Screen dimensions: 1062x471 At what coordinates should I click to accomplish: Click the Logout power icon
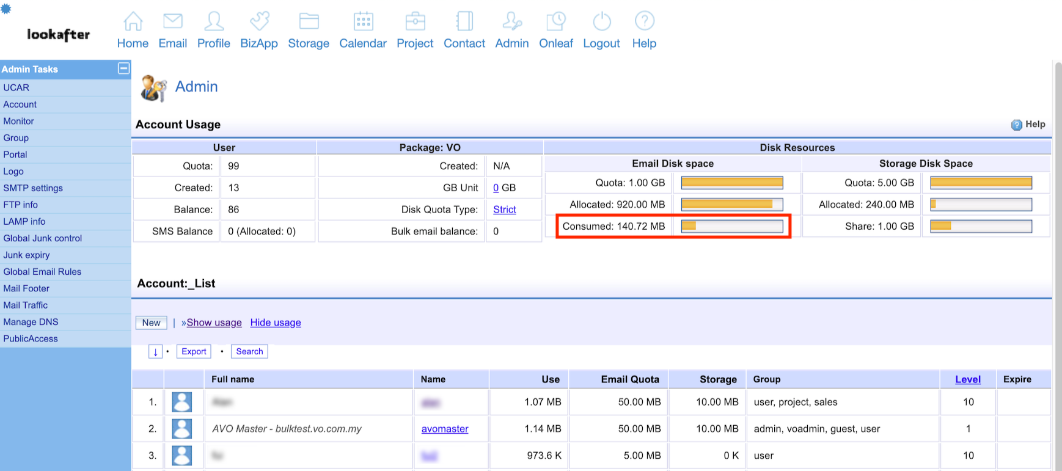click(601, 21)
